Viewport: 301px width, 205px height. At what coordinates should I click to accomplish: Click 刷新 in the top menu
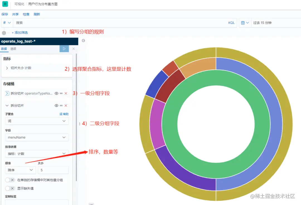pos(37,14)
